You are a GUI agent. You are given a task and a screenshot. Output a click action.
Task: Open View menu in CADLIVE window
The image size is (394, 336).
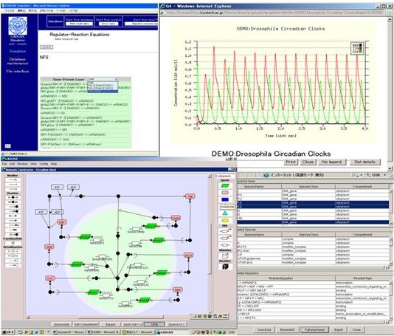(x=33, y=164)
